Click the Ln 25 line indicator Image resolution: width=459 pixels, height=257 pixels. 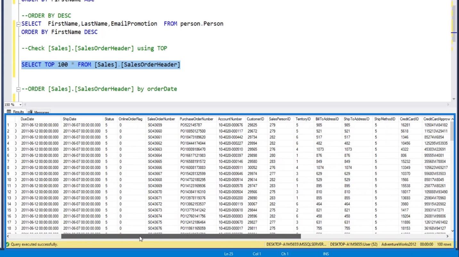[x=229, y=254]
